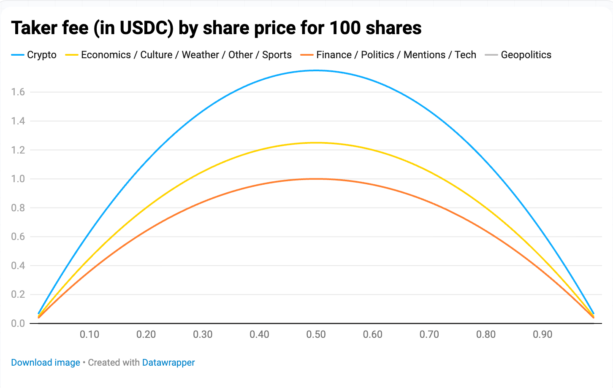
Task: Click the orange Finance legend swatch
Action: (x=307, y=55)
